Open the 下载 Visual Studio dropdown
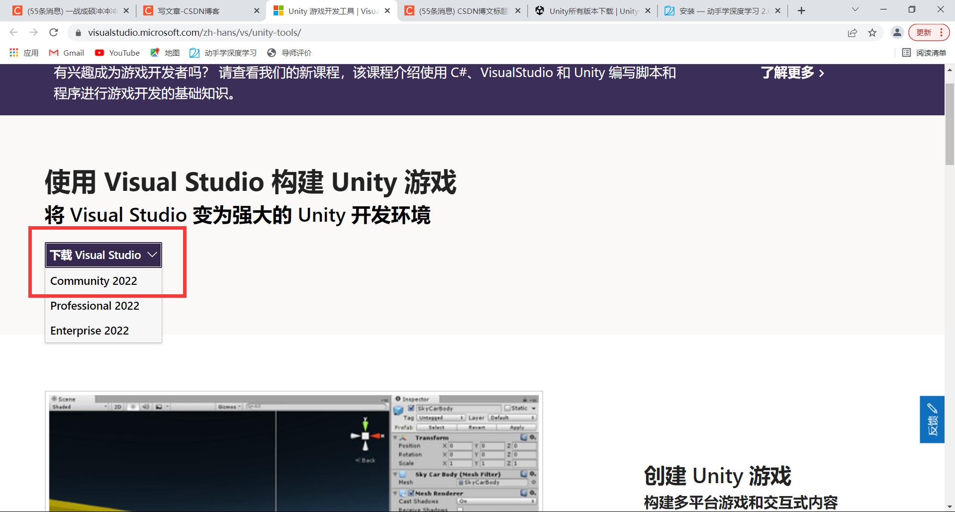 pyautogui.click(x=102, y=255)
